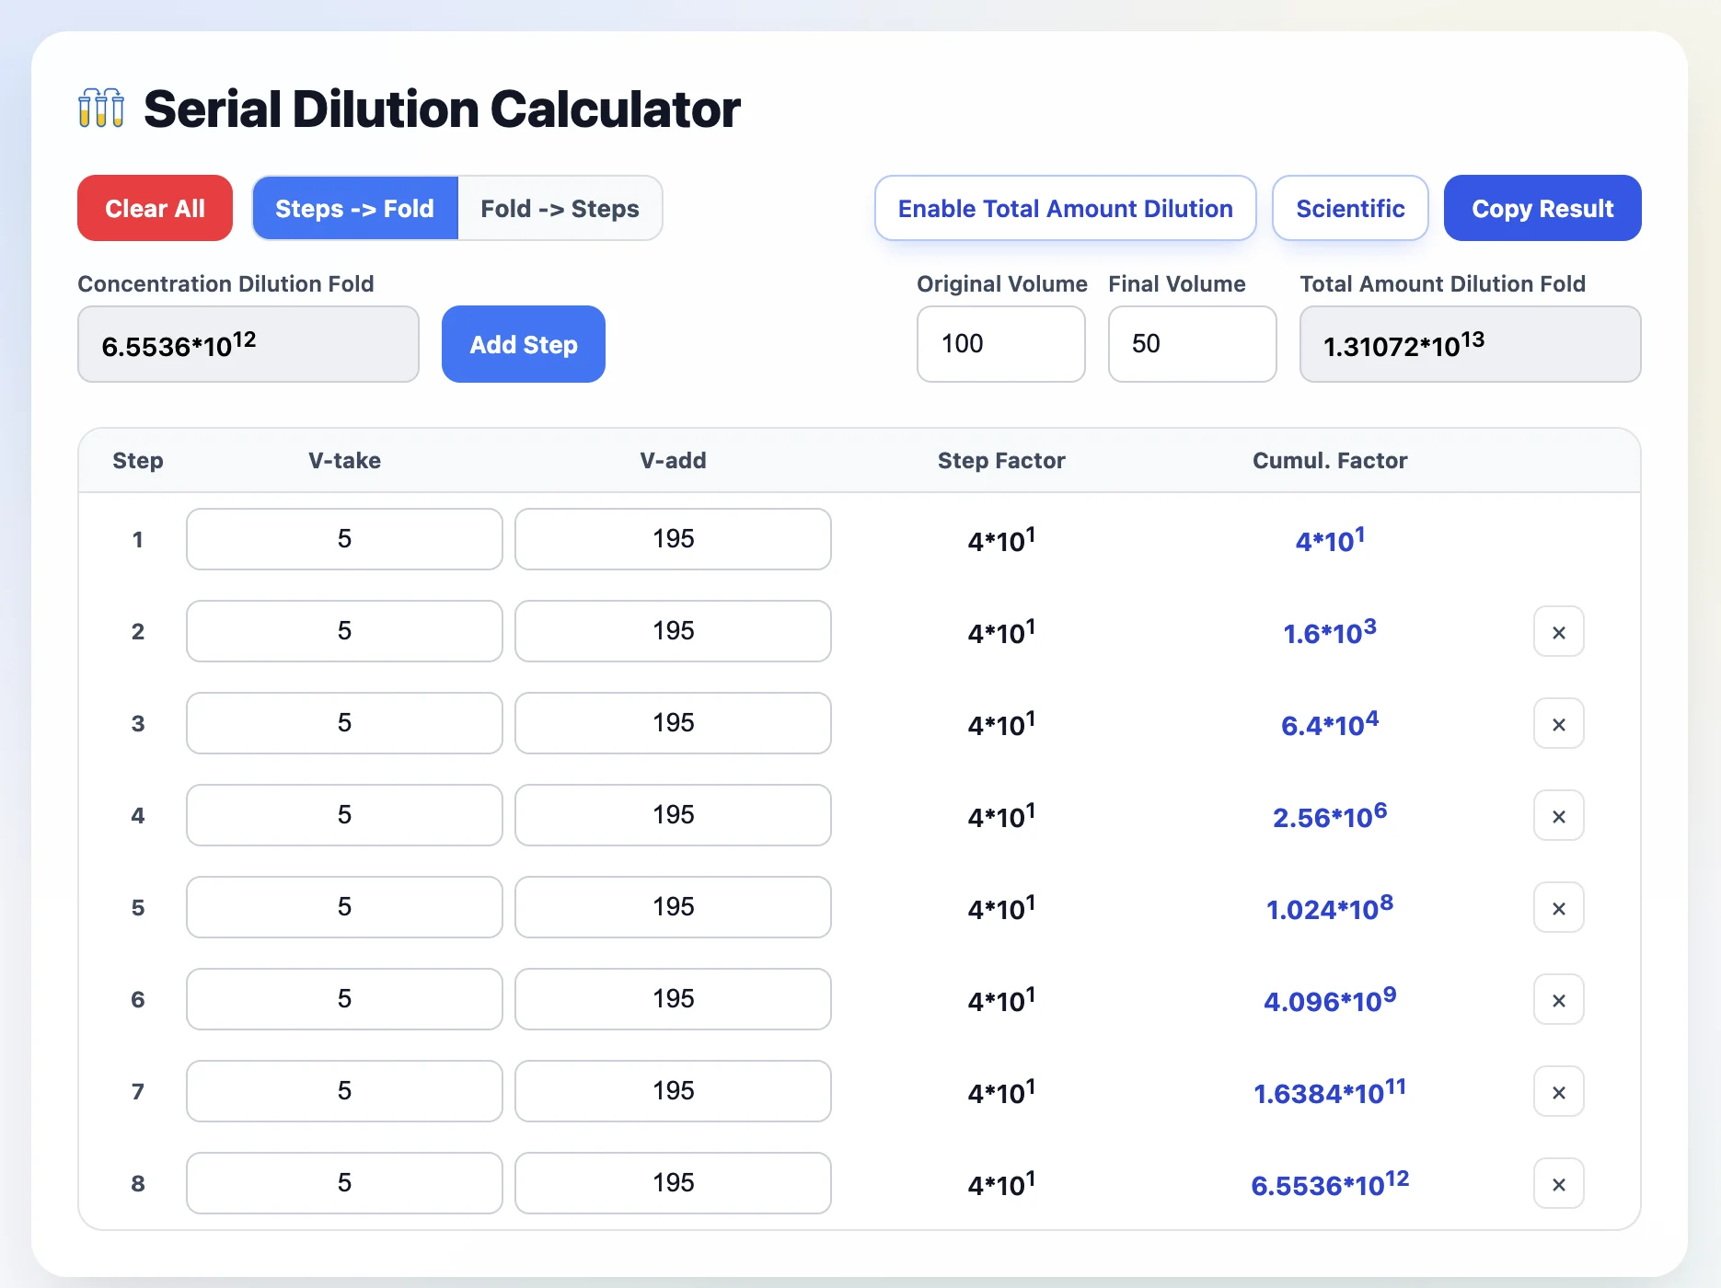Switch to Steps -> Fold mode
The height and width of the screenshot is (1288, 1721).
coord(355,208)
